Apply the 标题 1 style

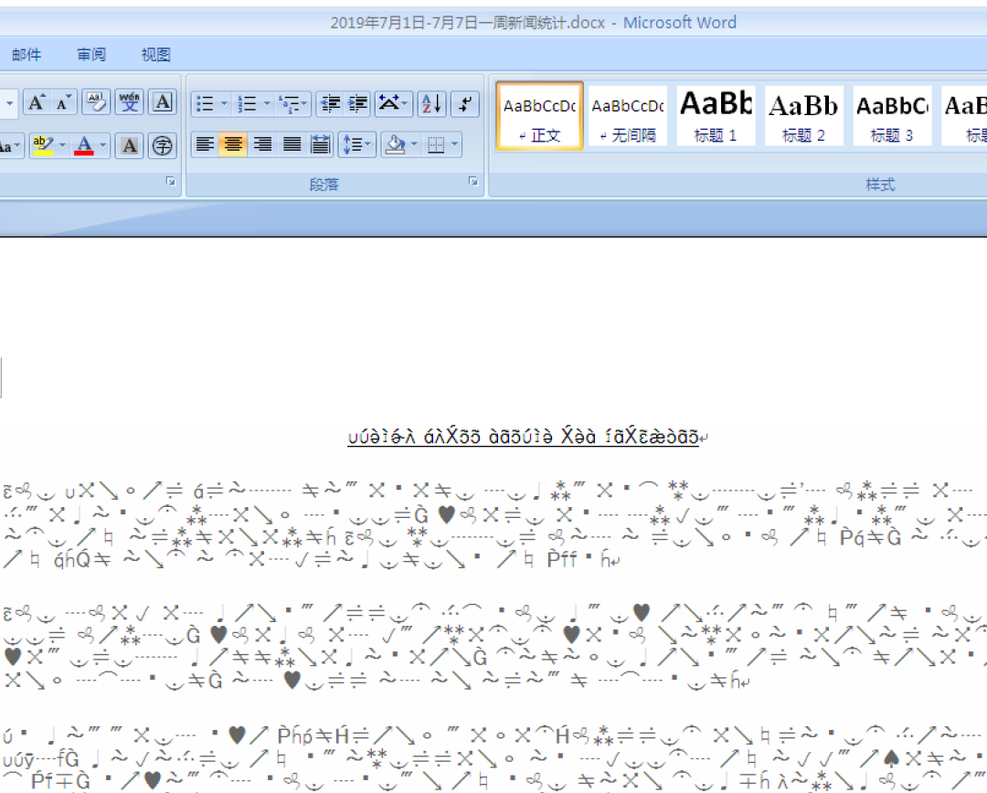coord(716,116)
